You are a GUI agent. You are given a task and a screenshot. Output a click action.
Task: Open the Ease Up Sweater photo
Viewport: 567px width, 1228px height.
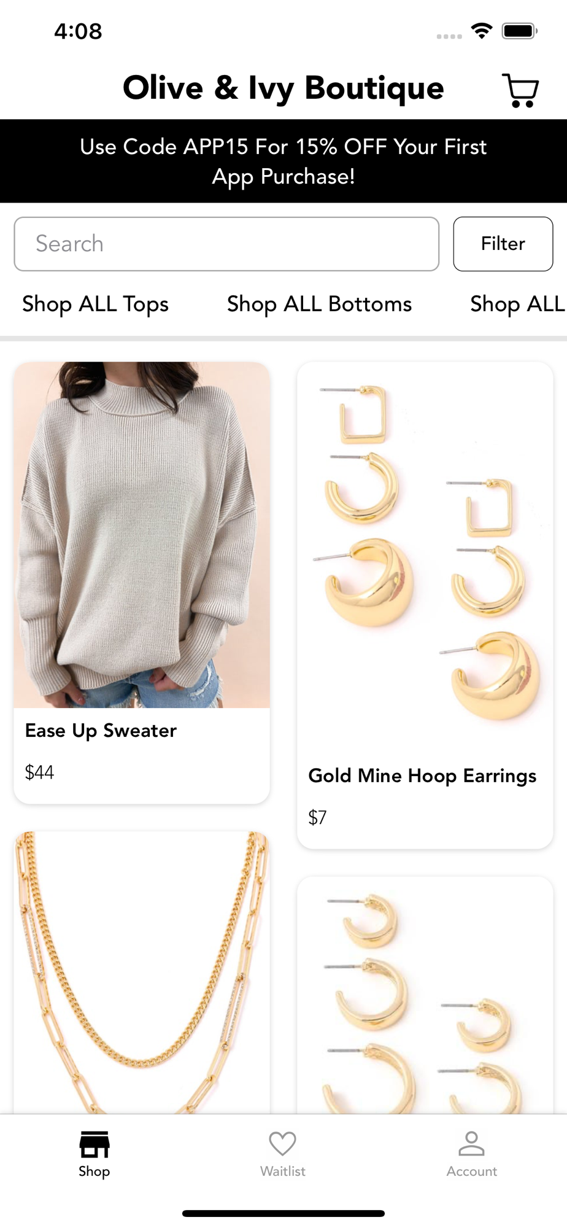142,535
